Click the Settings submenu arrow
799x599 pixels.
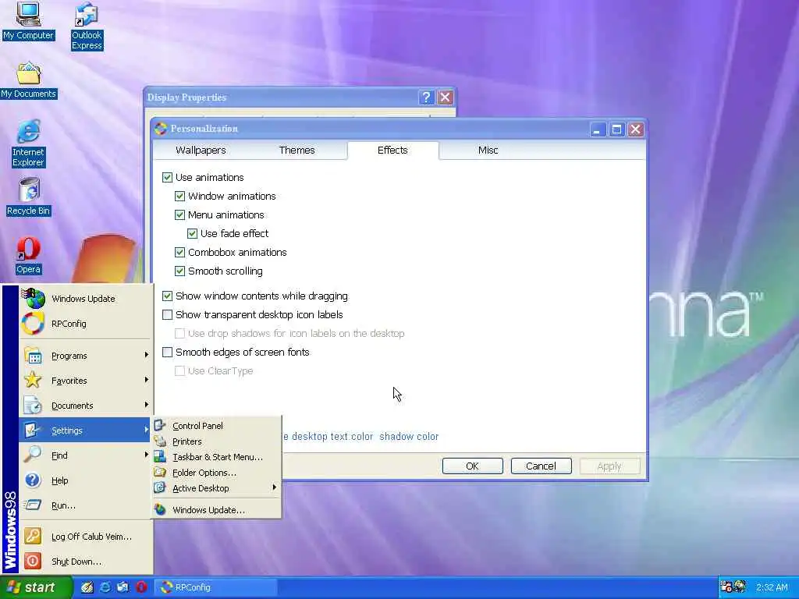coord(146,430)
